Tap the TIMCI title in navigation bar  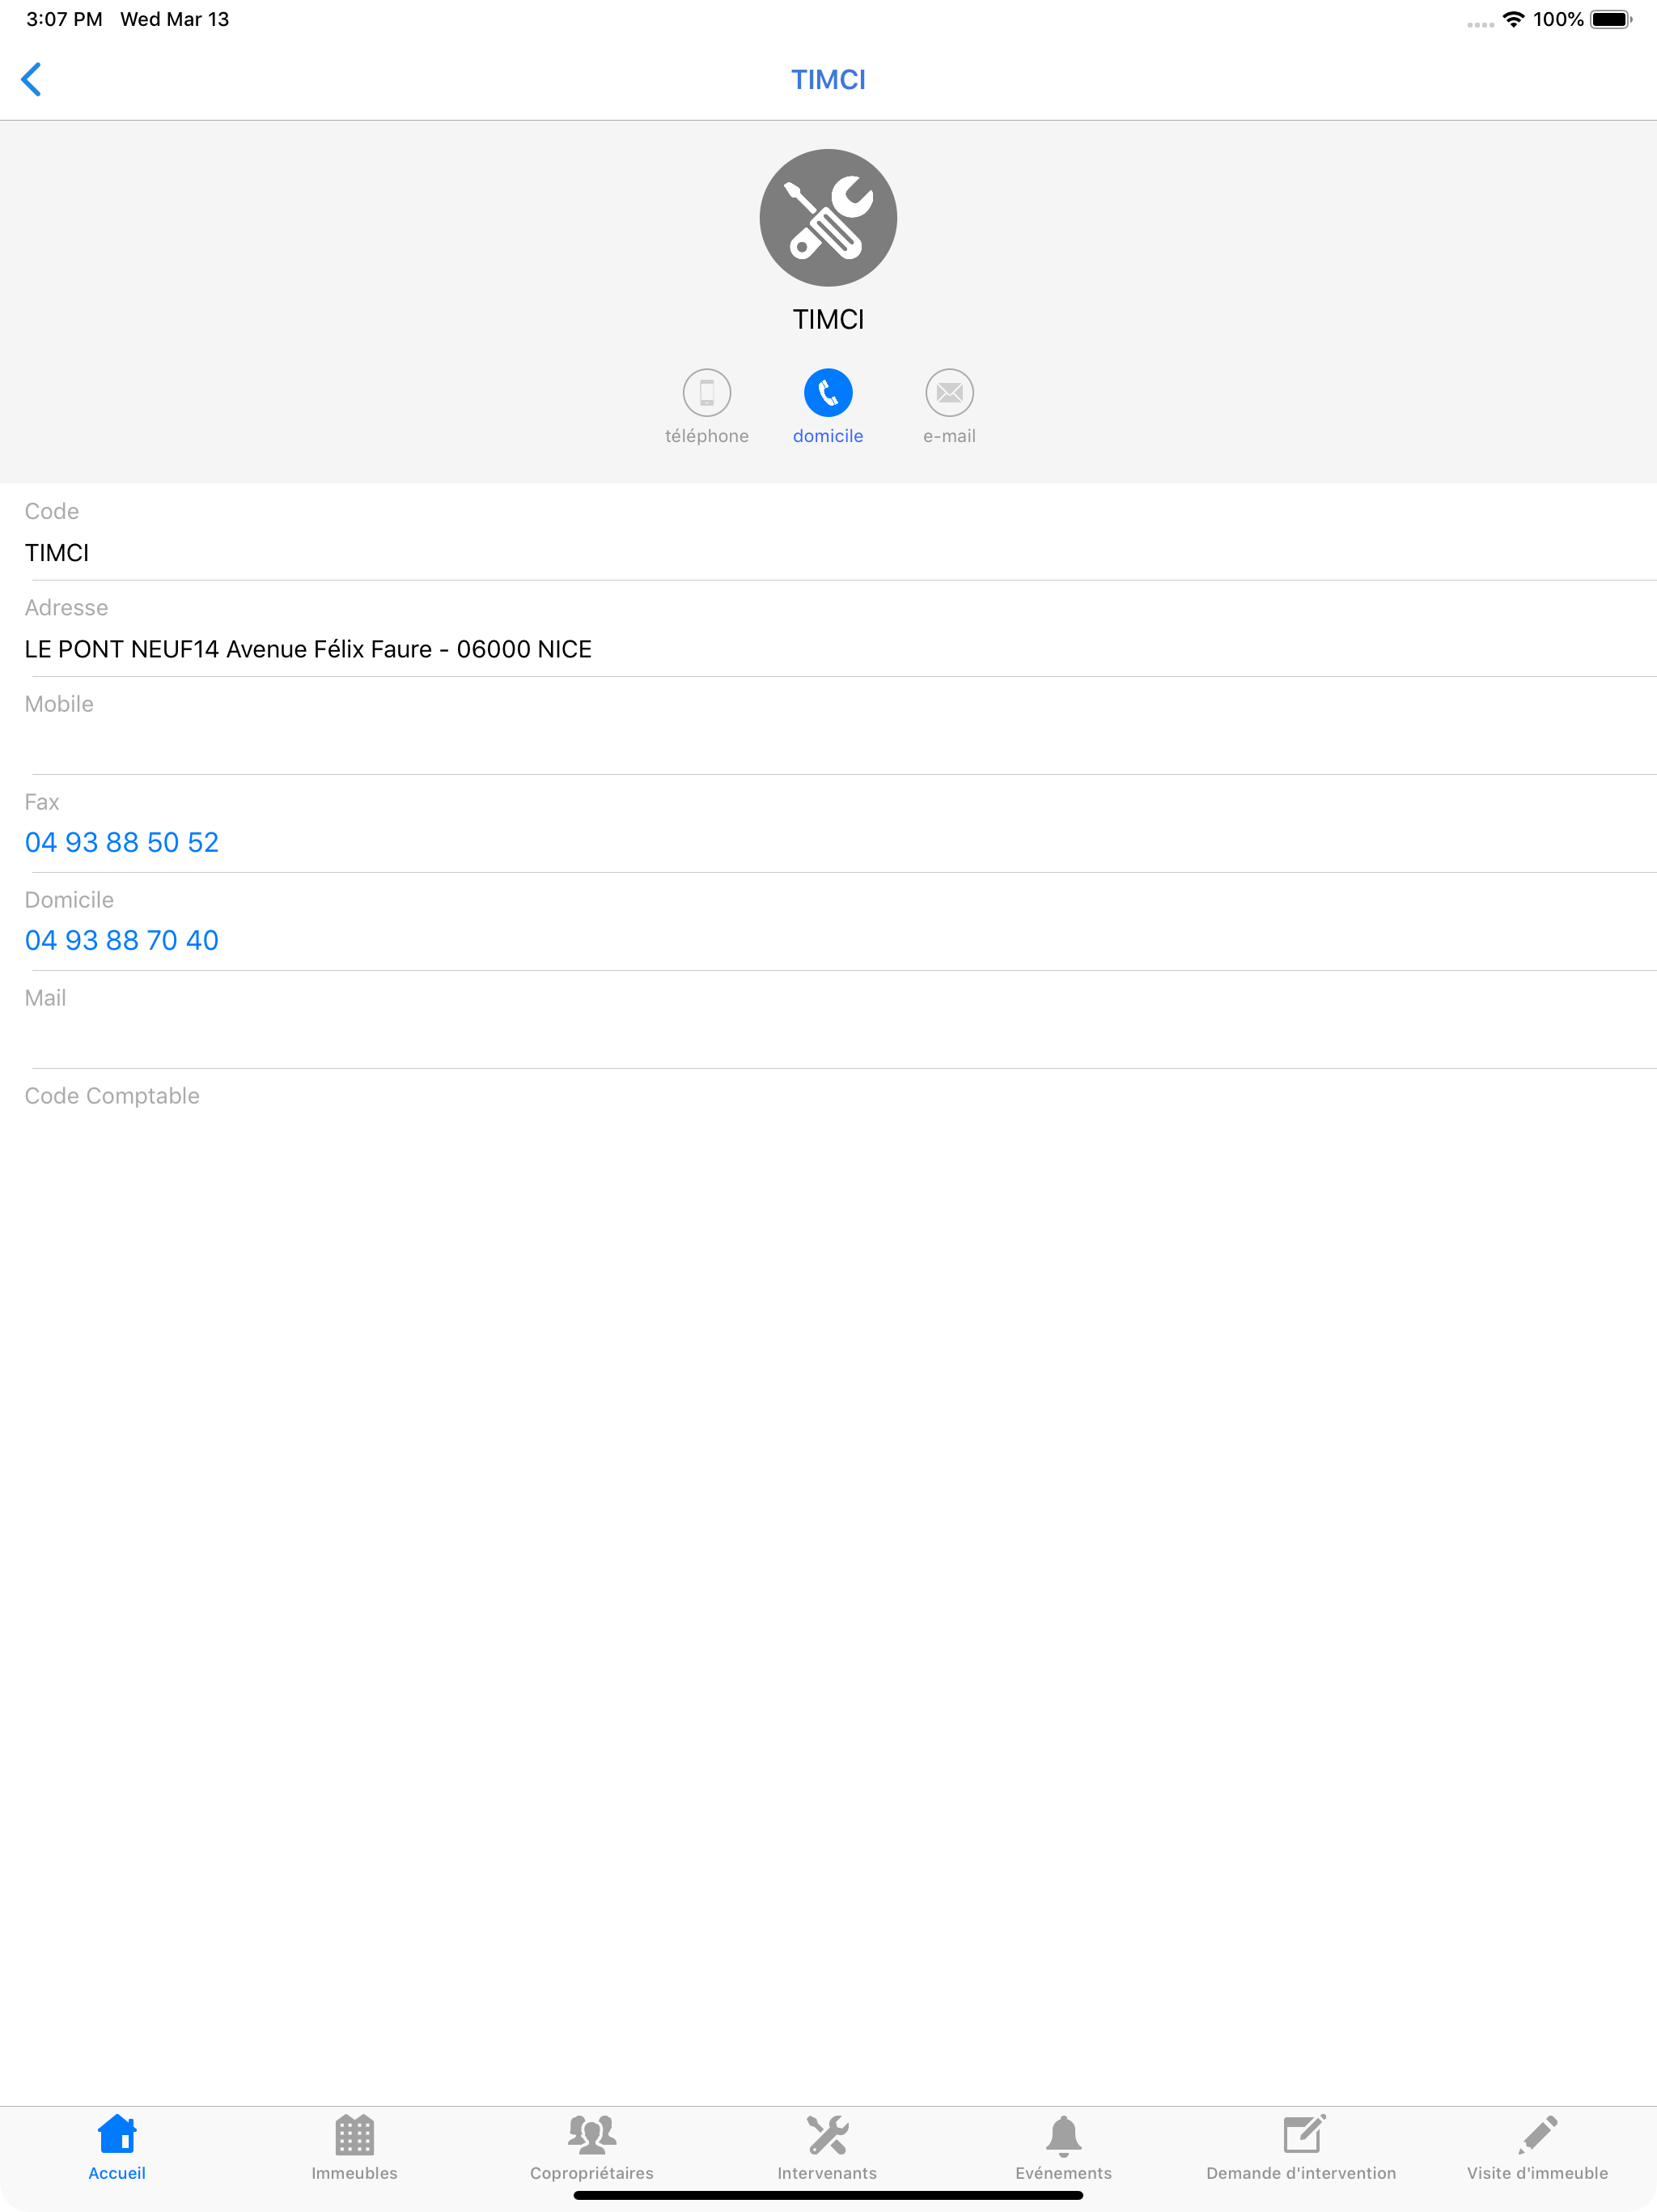point(828,79)
